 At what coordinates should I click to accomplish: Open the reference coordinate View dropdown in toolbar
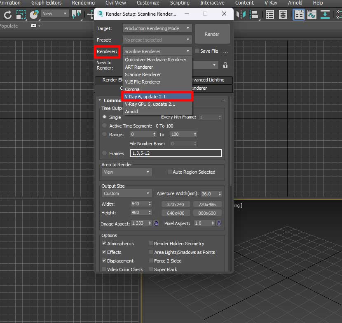pyautogui.click(x=54, y=14)
